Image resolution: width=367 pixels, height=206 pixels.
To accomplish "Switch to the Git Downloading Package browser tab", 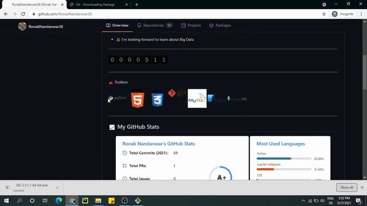I will pos(95,5).
